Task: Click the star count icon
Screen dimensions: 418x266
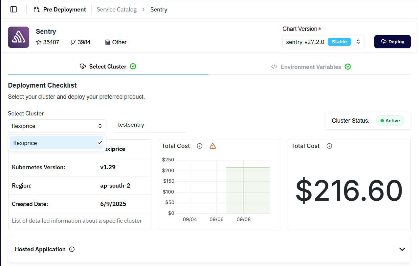Action: [39, 42]
